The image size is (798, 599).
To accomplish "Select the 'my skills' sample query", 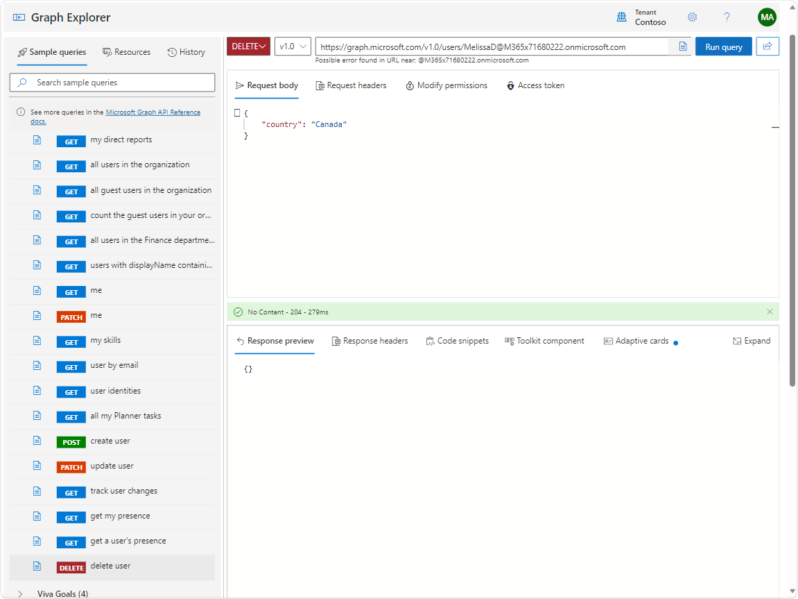I will coord(112,341).
